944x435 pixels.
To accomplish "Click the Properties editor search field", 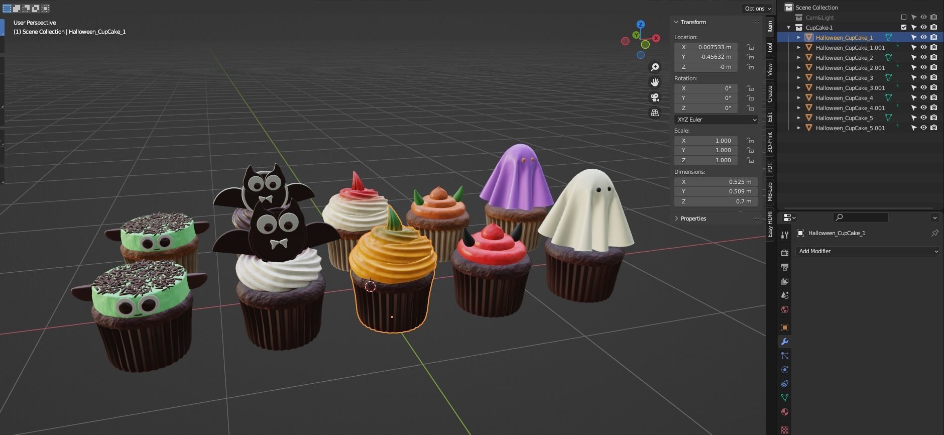I will point(861,217).
